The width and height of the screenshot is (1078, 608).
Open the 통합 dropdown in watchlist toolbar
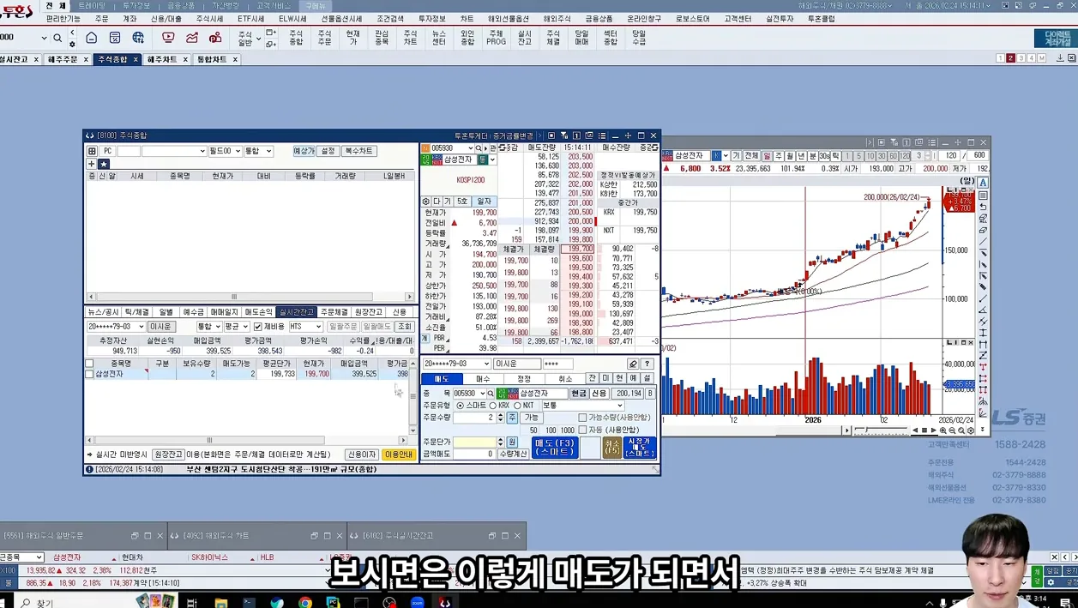[258, 151]
